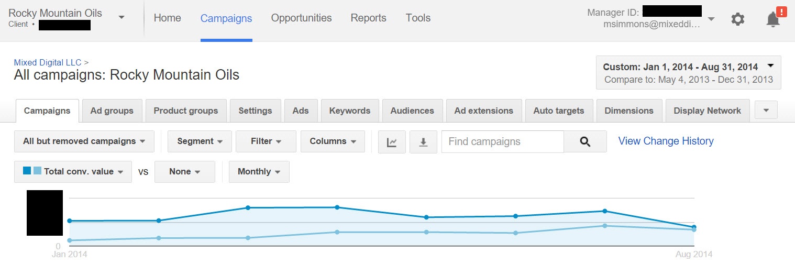
Task: Open the settings gear menu
Action: point(737,19)
